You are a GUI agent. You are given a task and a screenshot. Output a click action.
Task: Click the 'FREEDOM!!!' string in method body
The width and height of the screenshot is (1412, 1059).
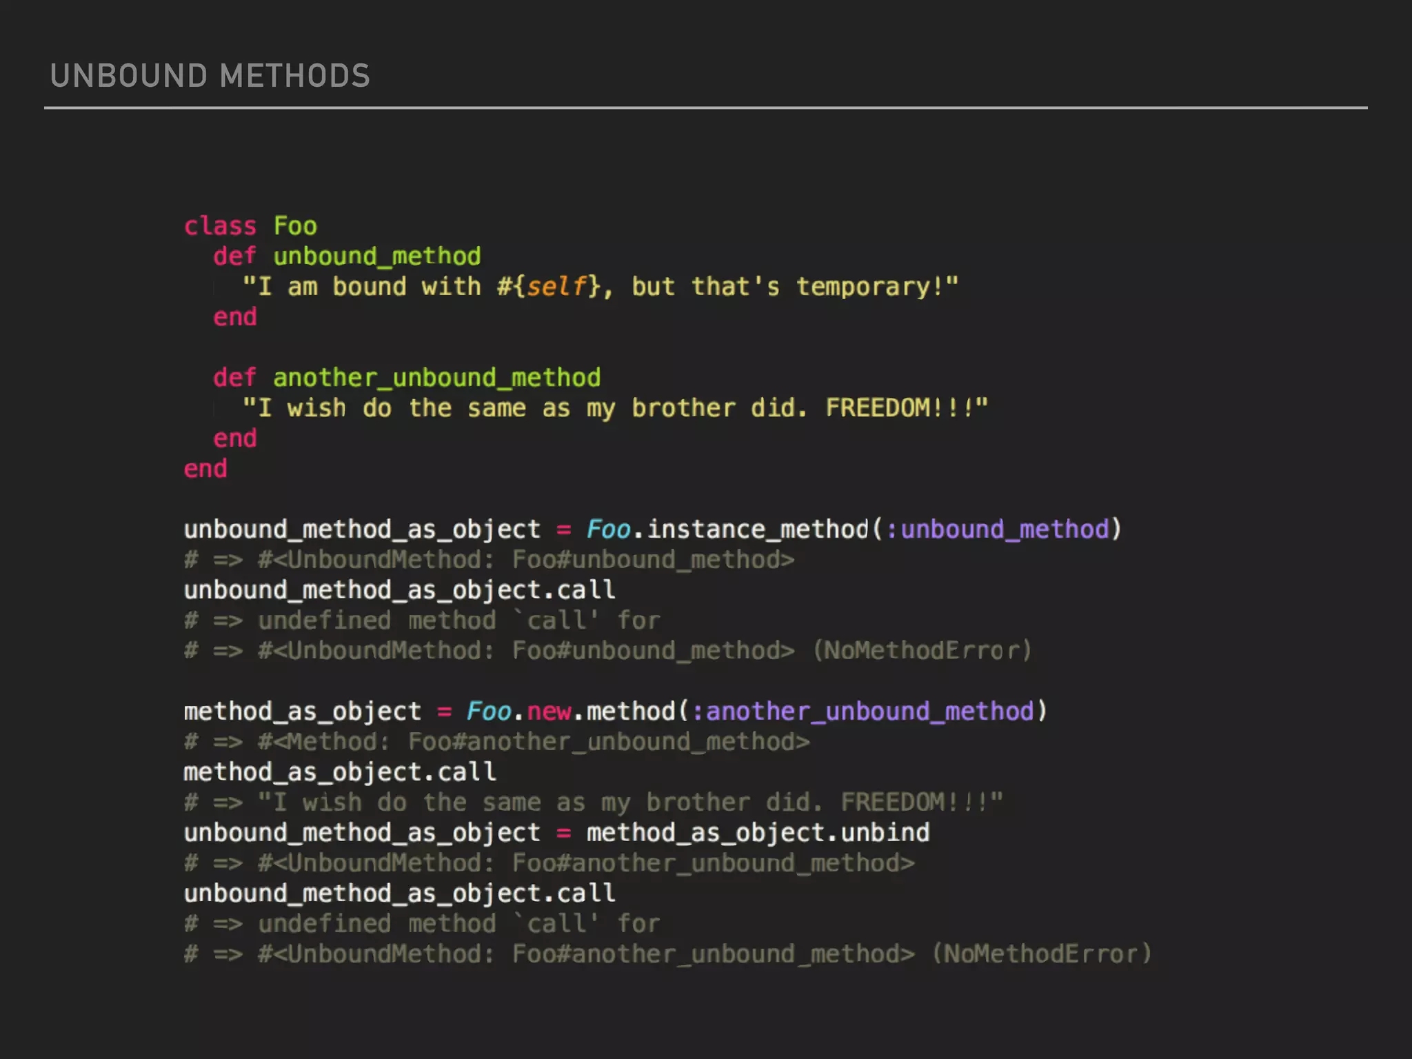point(898,408)
